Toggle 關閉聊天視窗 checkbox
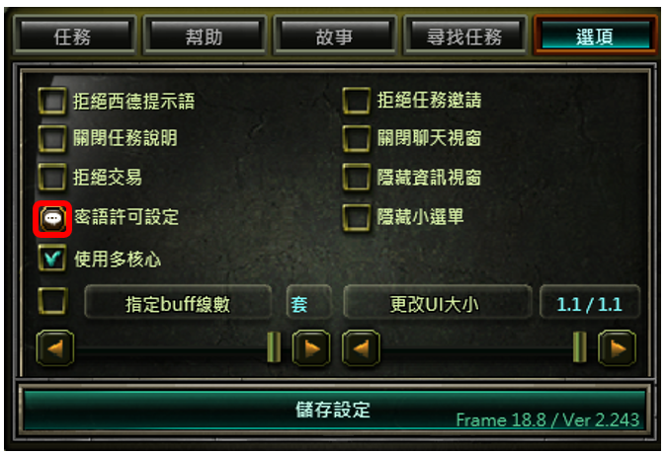This screenshot has width=667, height=454. pyautogui.click(x=357, y=138)
